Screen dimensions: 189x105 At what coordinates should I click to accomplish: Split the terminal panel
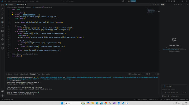147,74
